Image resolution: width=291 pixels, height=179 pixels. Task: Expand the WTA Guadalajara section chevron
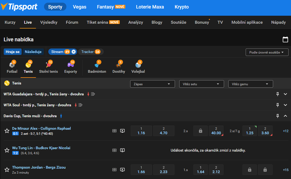[x=285, y=94]
